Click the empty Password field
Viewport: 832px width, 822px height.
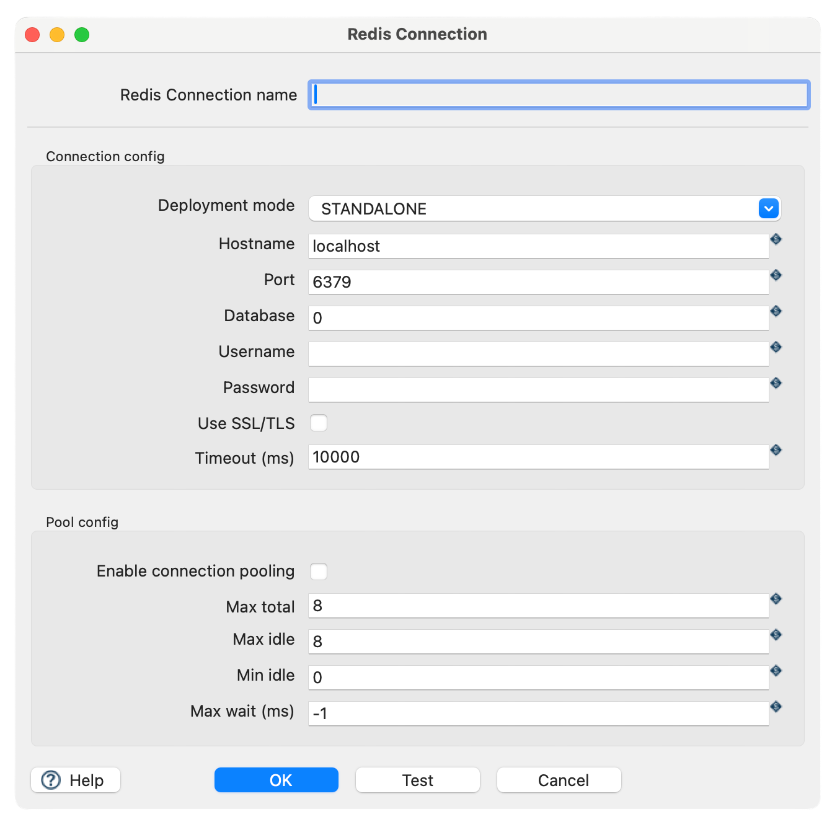click(539, 390)
